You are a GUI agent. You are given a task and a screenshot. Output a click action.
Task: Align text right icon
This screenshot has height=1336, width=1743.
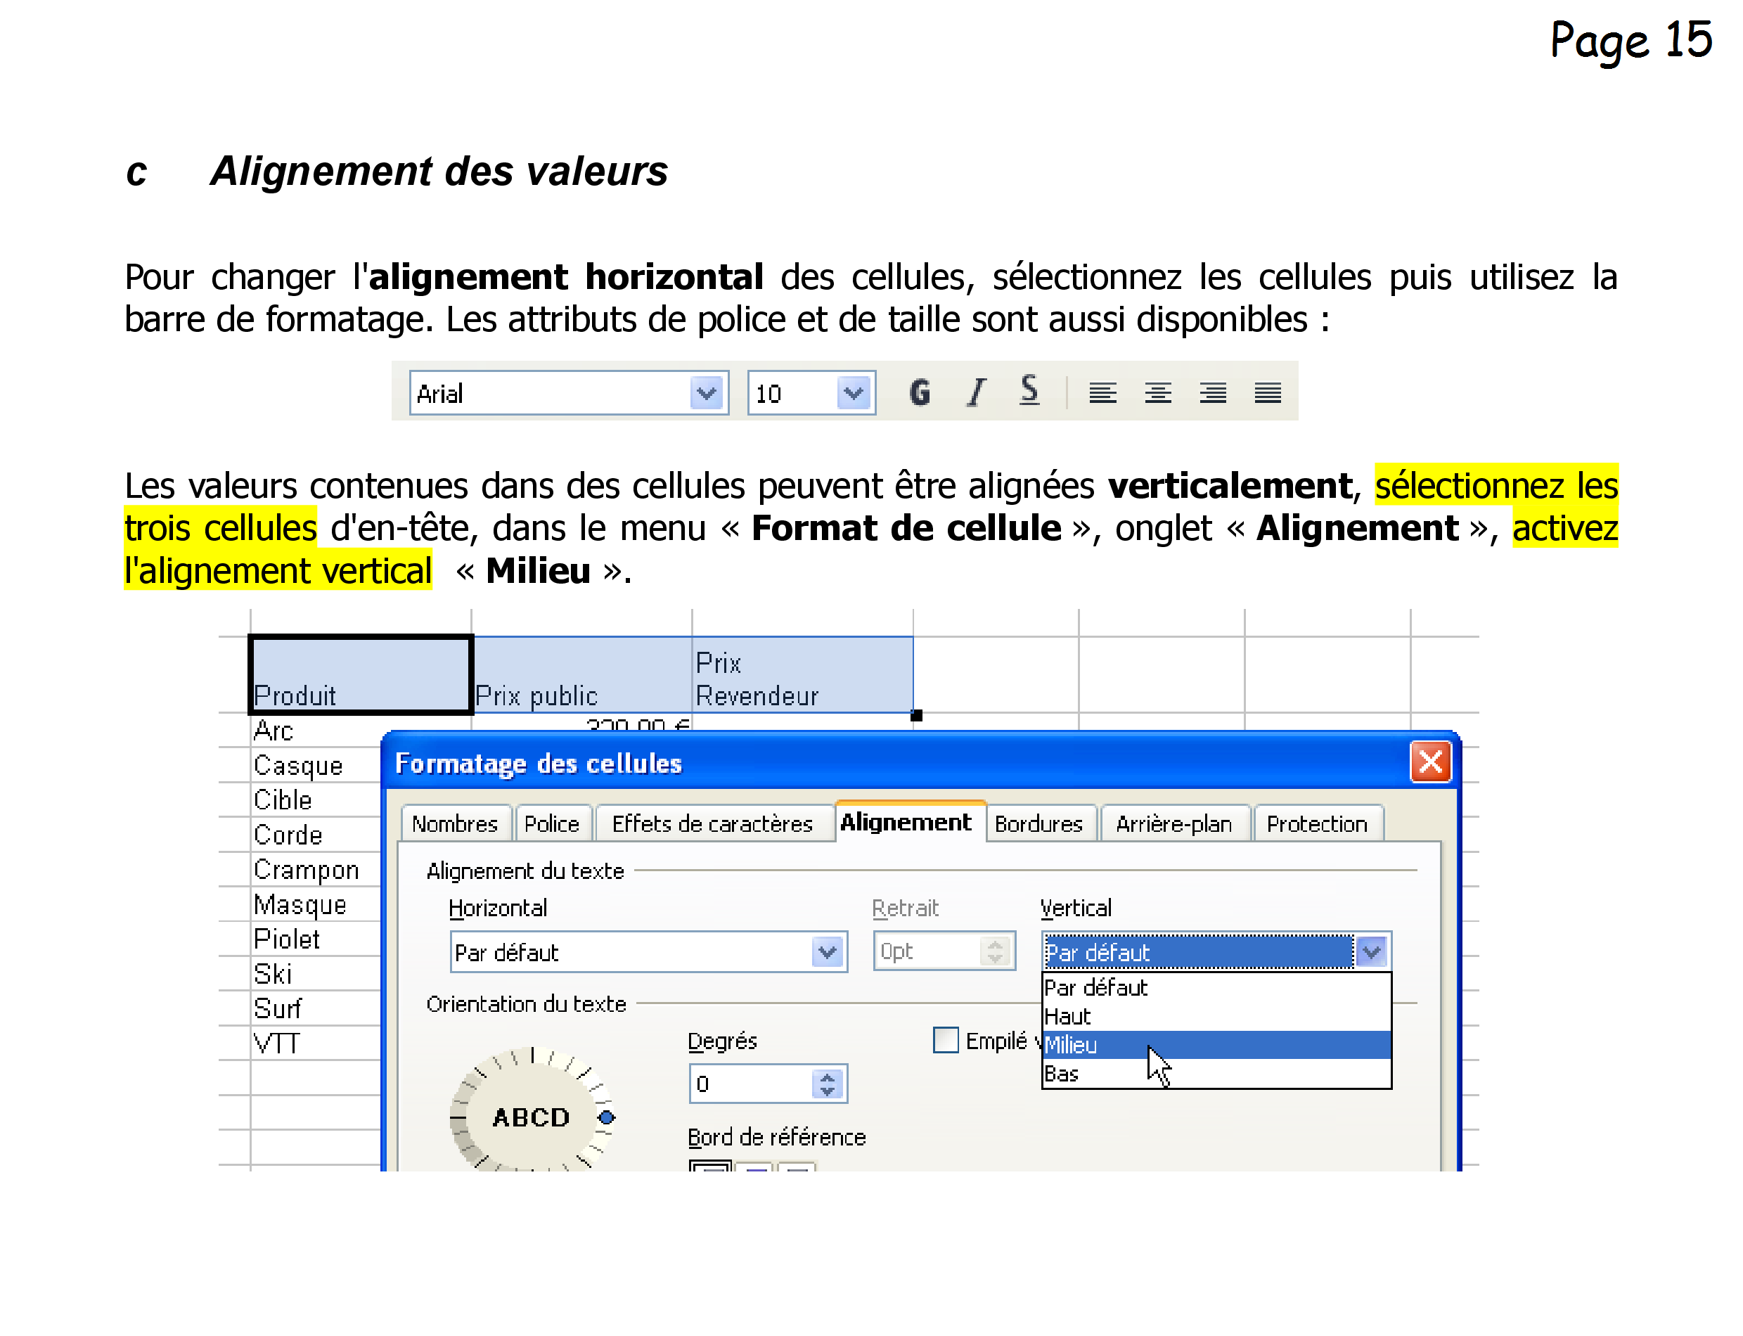(x=1212, y=393)
